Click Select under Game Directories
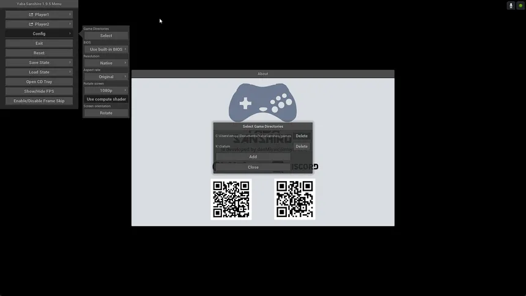Image resolution: width=526 pixels, height=296 pixels. click(x=106, y=35)
